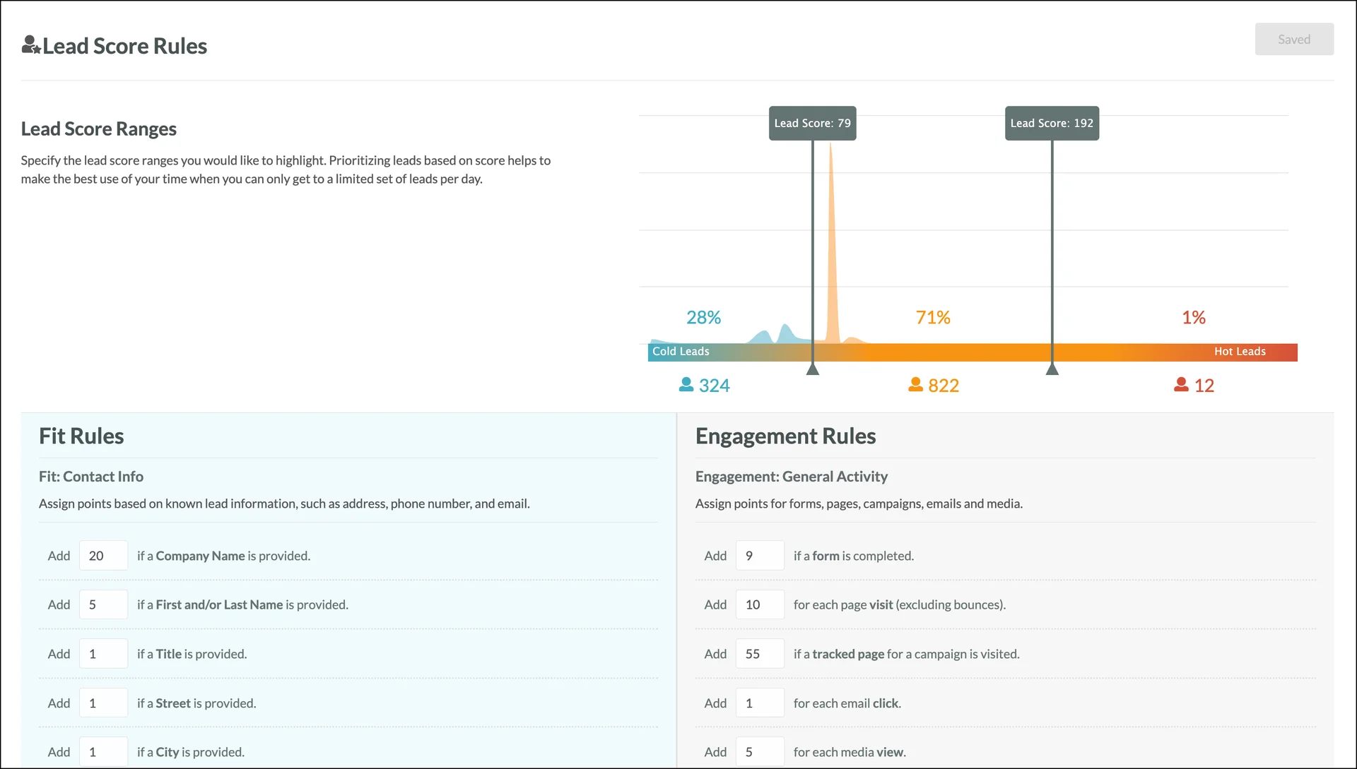
Task: Click the Lead Score Rules person-star icon
Action: [x=31, y=45]
